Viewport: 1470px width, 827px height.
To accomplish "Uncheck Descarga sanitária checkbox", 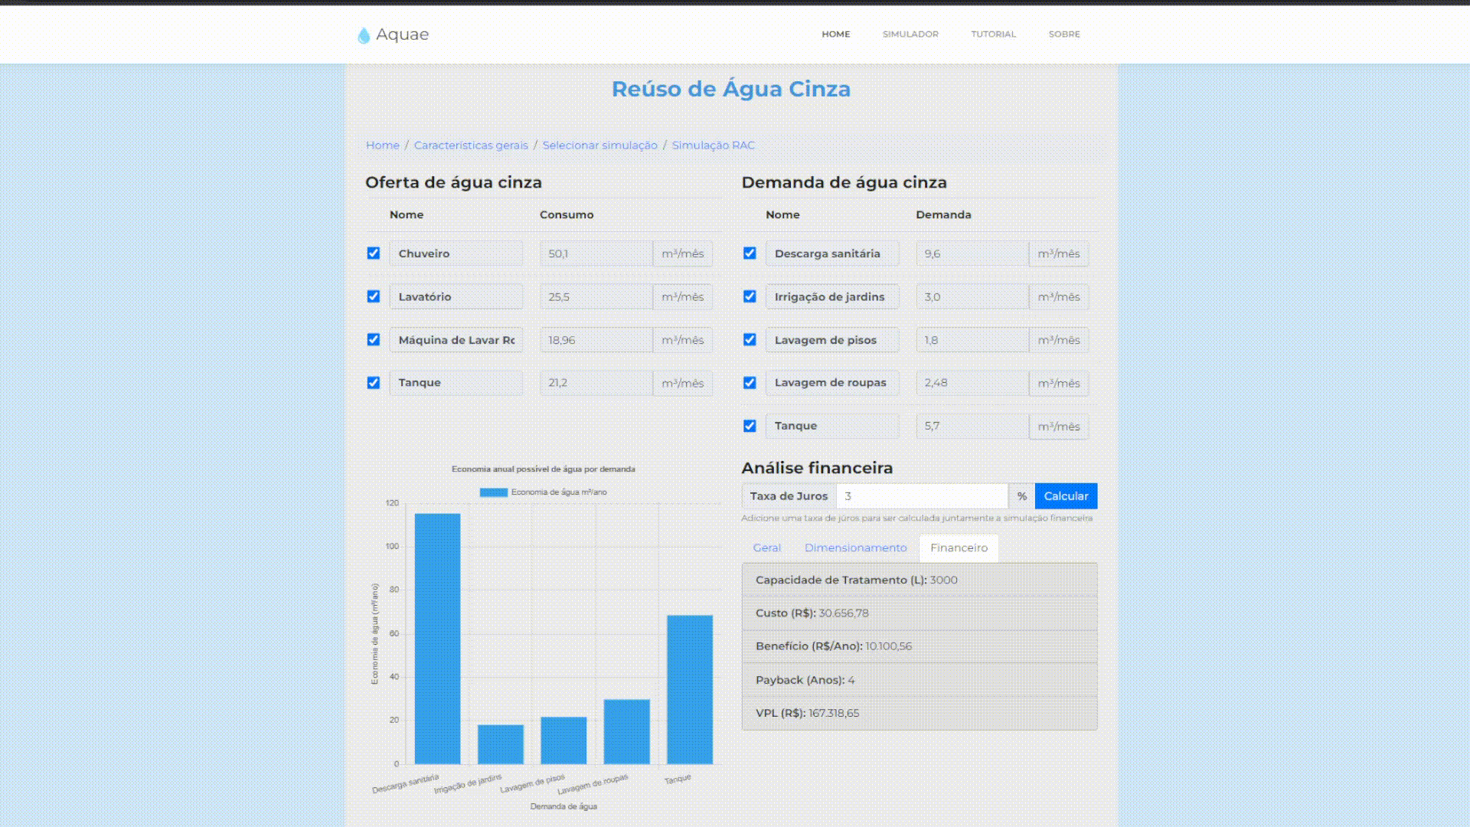I will pos(750,253).
